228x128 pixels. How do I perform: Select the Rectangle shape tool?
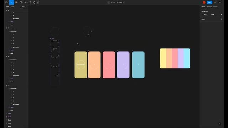click(x=21, y=2)
